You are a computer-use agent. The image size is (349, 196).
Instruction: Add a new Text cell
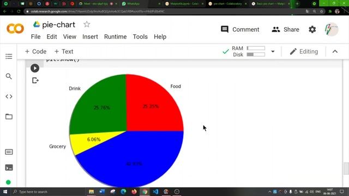tap(64, 52)
